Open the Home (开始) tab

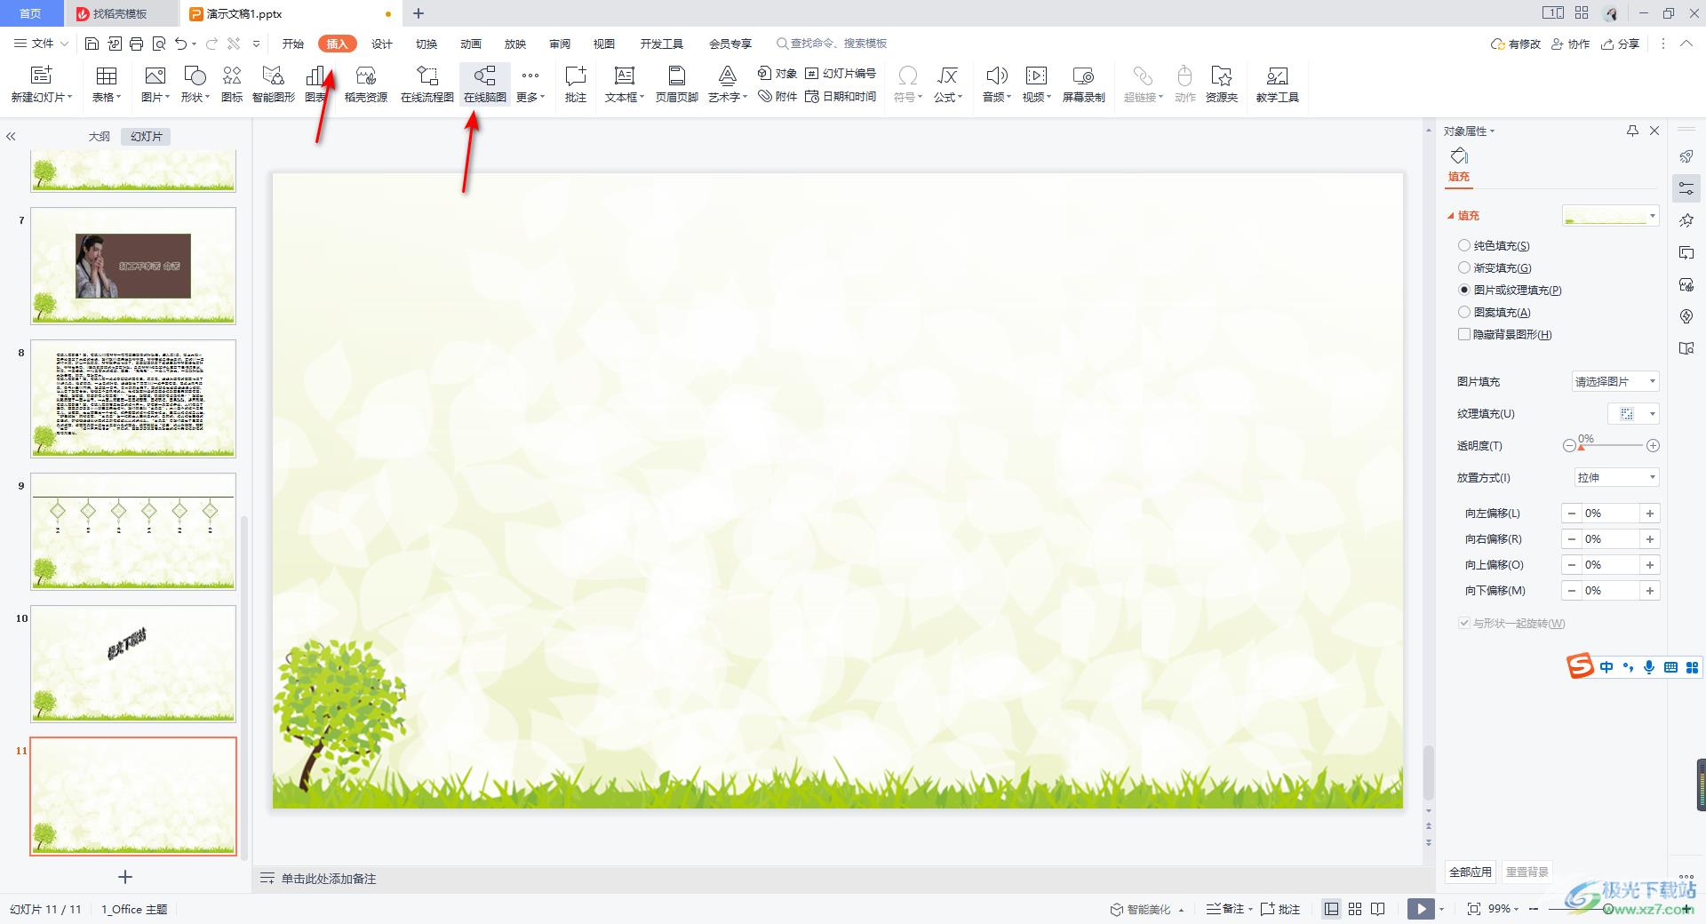pos(293,44)
